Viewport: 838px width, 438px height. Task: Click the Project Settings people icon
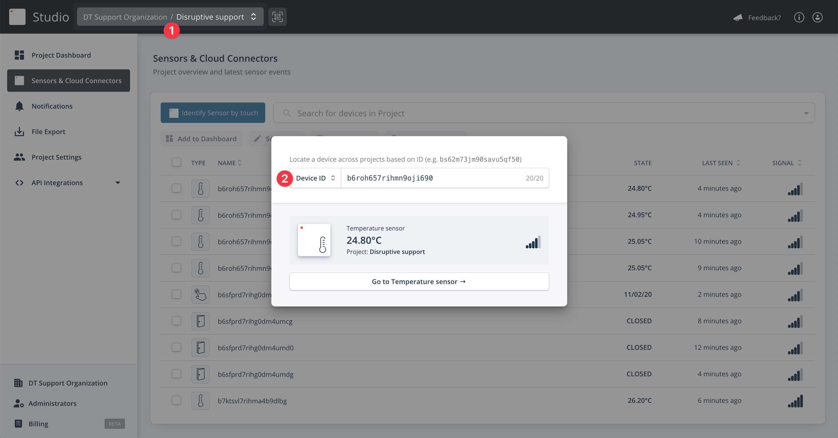pyautogui.click(x=19, y=157)
